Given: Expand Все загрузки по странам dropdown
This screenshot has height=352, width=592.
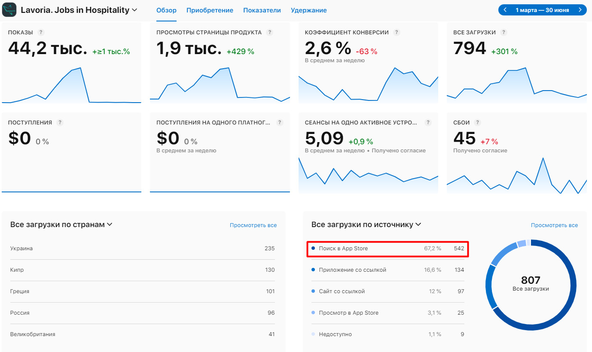Looking at the screenshot, I should tap(110, 225).
